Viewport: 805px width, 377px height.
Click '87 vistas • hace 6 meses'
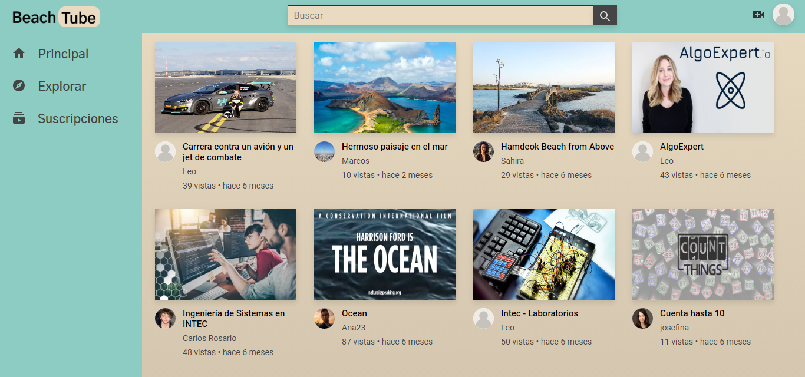[387, 342]
